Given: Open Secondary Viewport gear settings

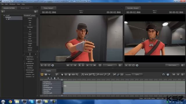Looking at the screenshot, I should tap(183, 65).
